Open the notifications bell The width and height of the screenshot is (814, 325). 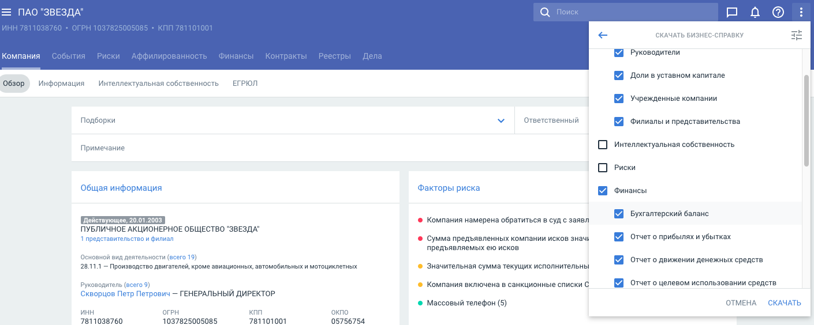coord(755,12)
